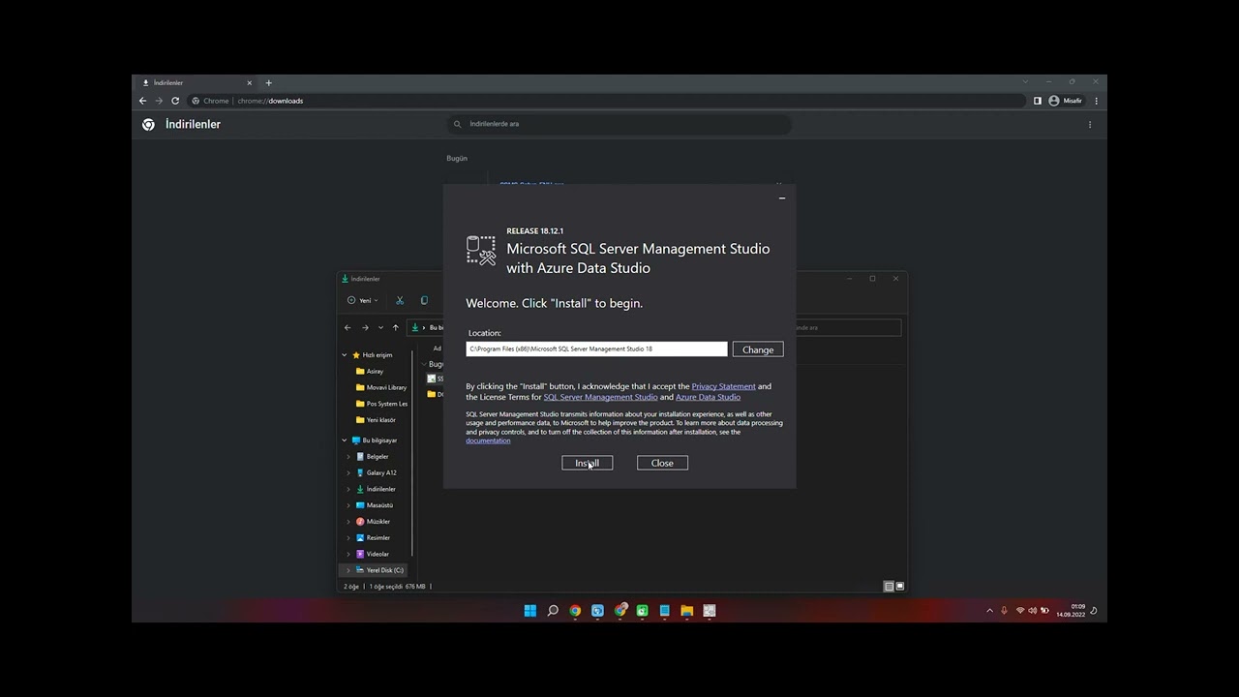Viewport: 1239px width, 697px height.
Task: Close the İndirilenler Chrome tab
Action: (249, 82)
